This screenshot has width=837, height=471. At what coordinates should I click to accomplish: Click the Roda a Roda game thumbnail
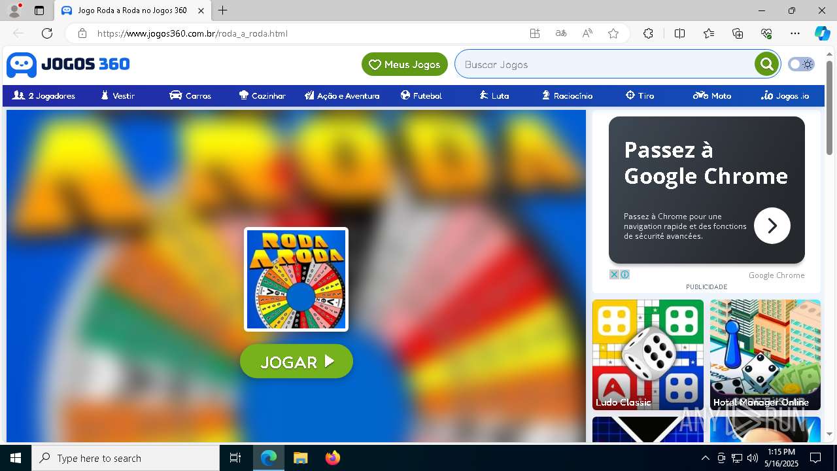(296, 279)
